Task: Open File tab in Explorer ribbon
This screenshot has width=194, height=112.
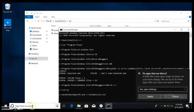Action: pos(29,17)
